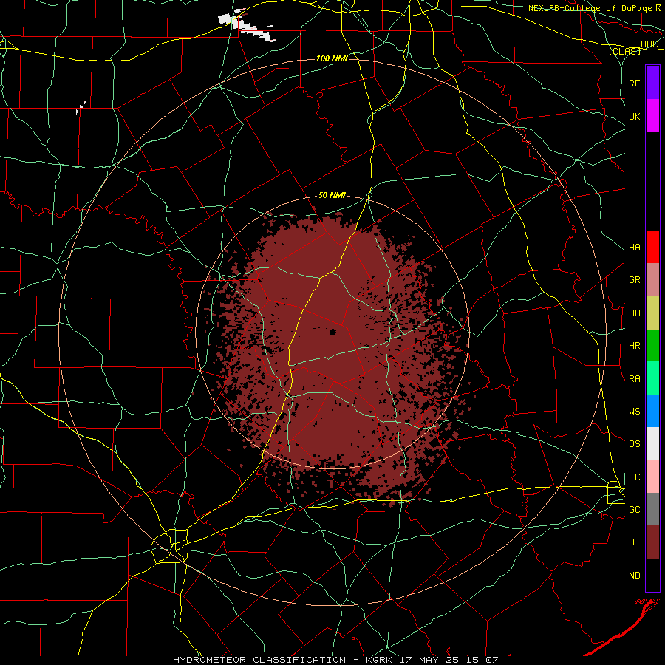Click the 'GR' legend label
The height and width of the screenshot is (665, 665).
(634, 280)
